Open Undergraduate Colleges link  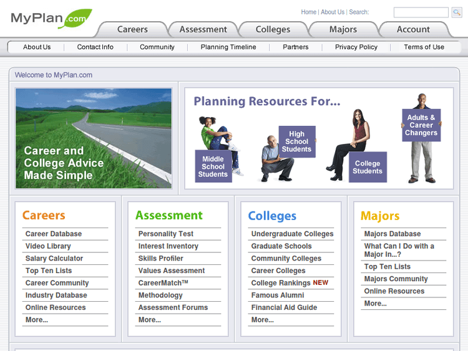pos(292,234)
